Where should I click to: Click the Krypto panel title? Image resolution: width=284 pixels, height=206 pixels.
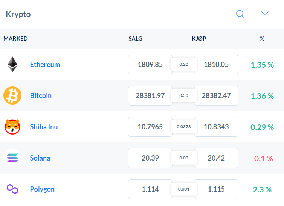click(18, 14)
